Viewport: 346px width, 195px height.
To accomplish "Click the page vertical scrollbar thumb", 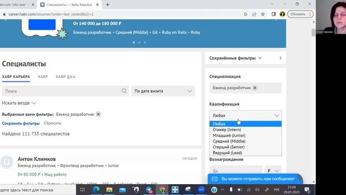I will click(x=314, y=32).
